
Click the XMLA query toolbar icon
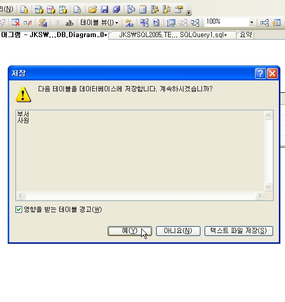pos(63,9)
